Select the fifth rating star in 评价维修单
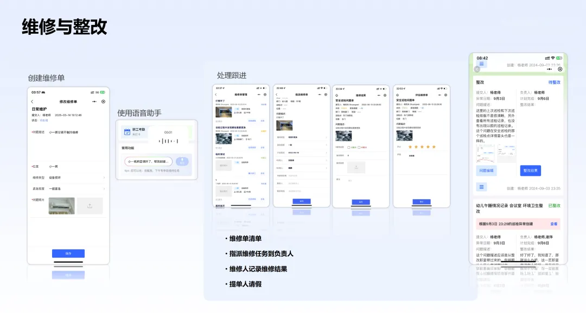The height and width of the screenshot is (316, 586). tap(434, 147)
